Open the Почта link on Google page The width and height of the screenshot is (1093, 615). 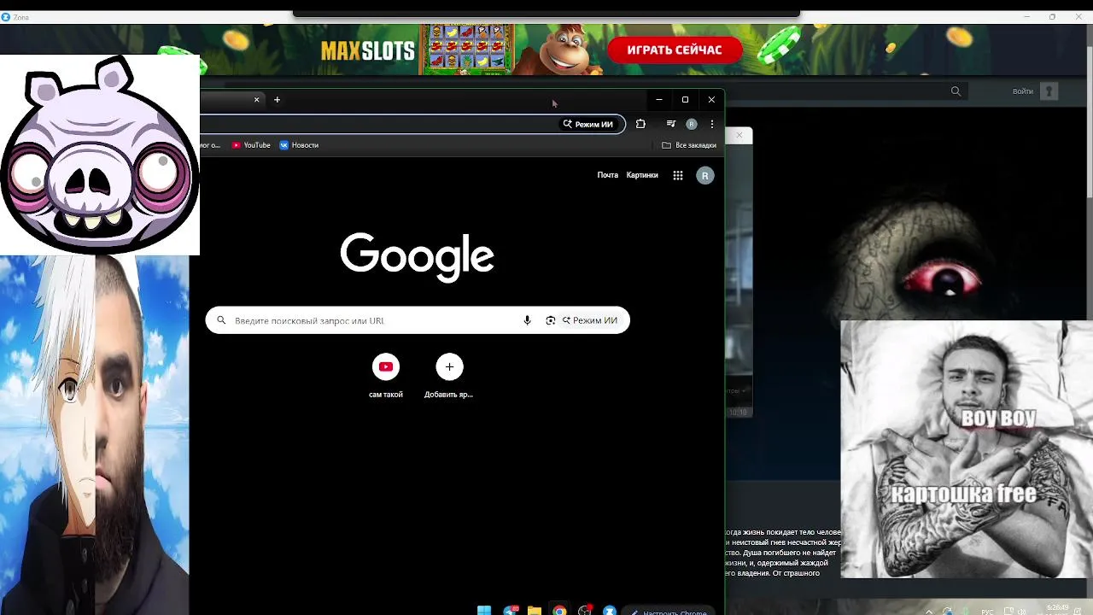click(608, 175)
